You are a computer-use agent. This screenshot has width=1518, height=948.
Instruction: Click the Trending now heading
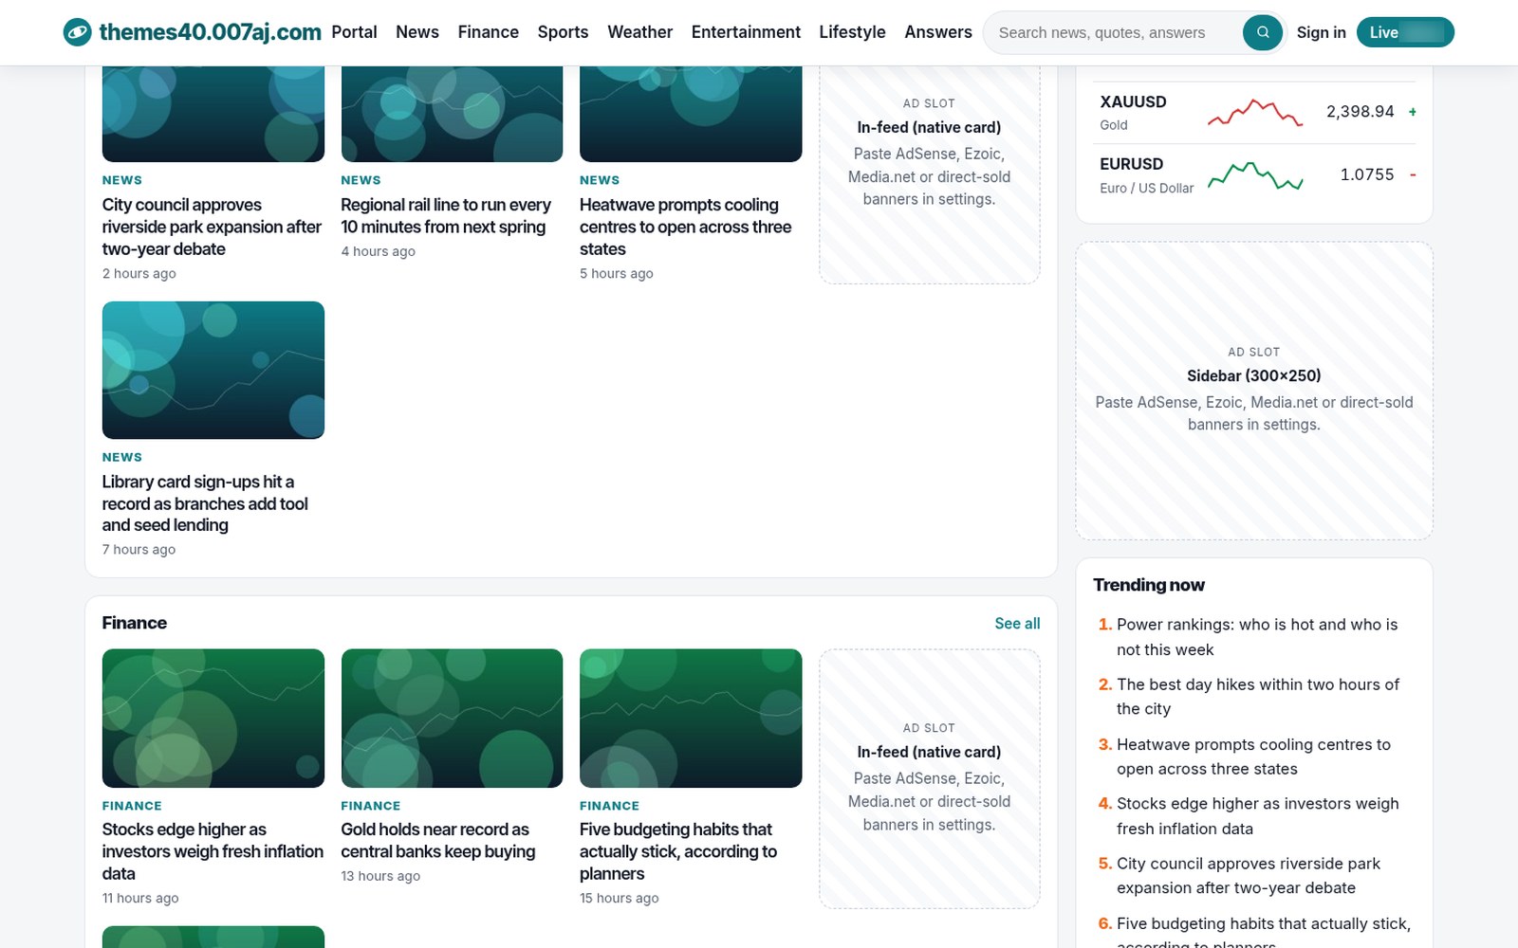pyautogui.click(x=1149, y=585)
